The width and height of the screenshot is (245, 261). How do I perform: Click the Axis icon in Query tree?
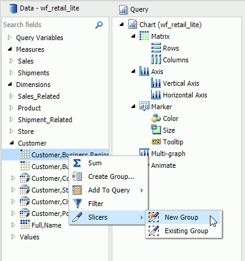[144, 71]
